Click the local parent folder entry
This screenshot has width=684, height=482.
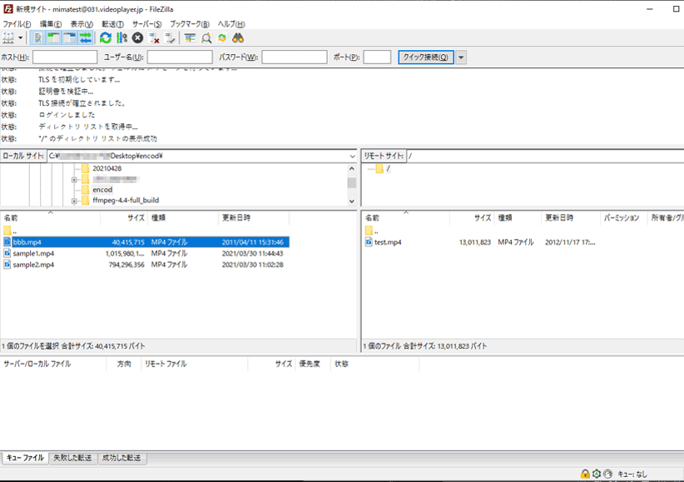[x=11, y=231]
